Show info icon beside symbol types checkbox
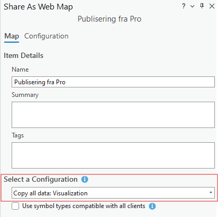Viewport: 218px width, 217px height. [x=152, y=206]
